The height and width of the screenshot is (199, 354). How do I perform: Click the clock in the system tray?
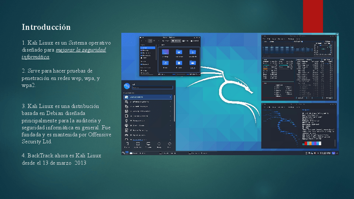[326, 153]
